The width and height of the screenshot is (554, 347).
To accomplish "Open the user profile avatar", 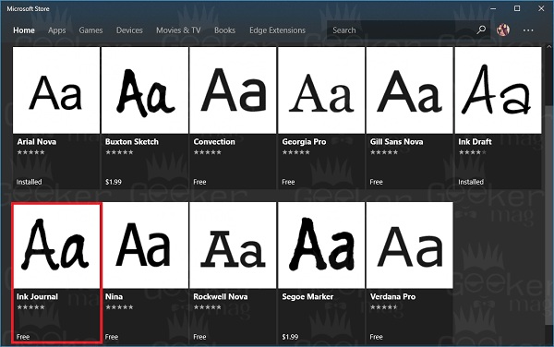I will pyautogui.click(x=503, y=30).
